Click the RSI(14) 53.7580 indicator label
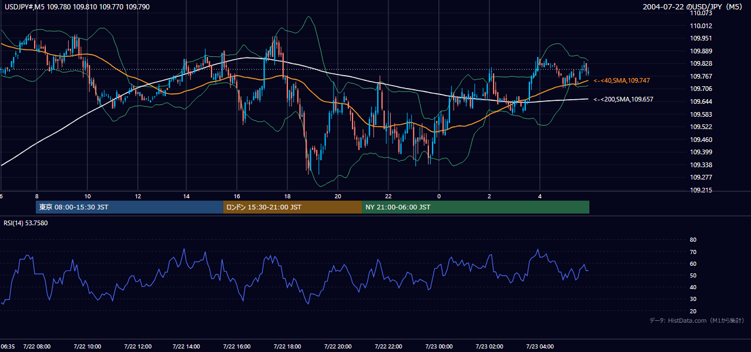This screenshot has width=751, height=352. click(x=26, y=223)
